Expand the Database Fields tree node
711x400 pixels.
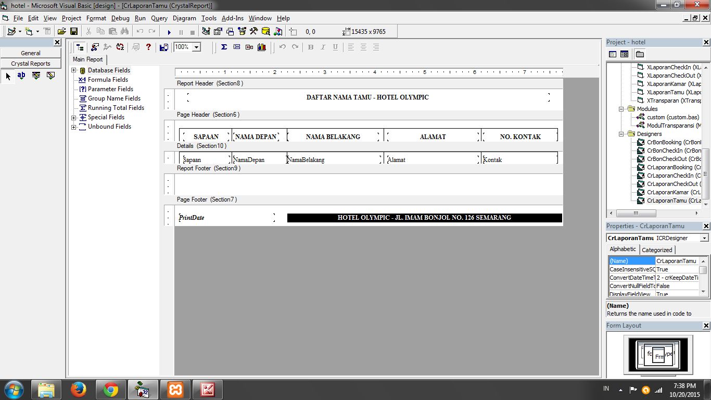[x=74, y=70]
